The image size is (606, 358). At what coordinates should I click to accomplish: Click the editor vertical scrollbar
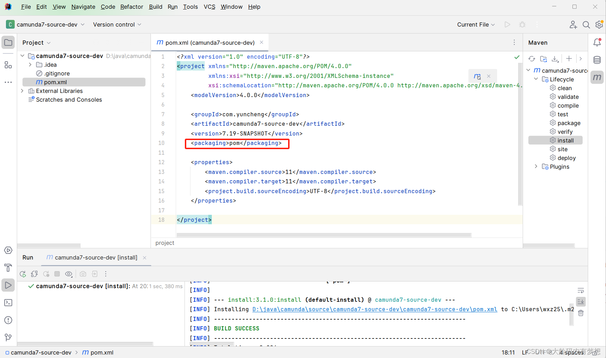point(520,134)
